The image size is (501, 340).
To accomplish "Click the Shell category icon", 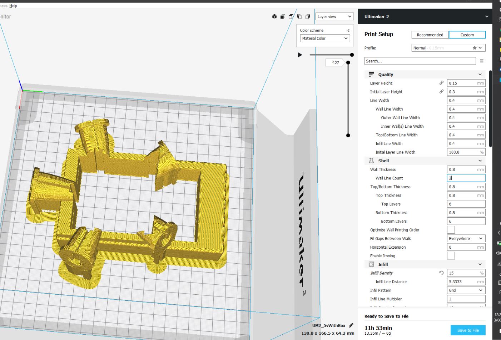I will pyautogui.click(x=371, y=161).
